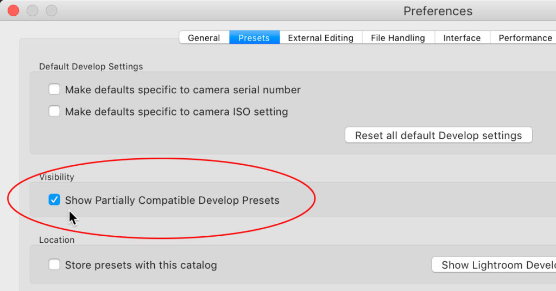Click the Preferences window title
The height and width of the screenshot is (291, 556).
point(438,11)
